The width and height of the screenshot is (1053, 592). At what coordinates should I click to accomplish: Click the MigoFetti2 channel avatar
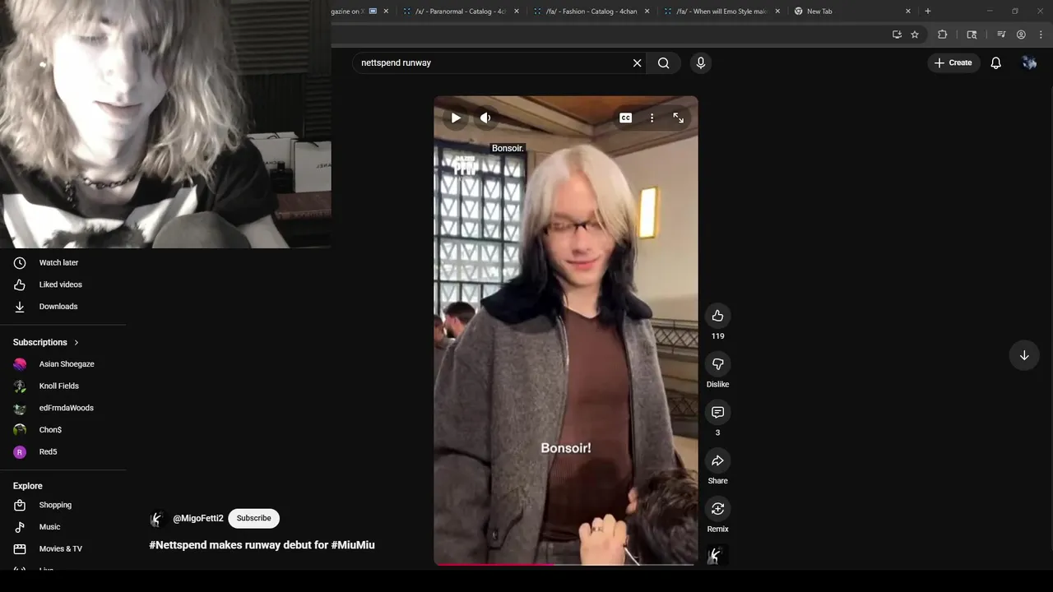[158, 519]
